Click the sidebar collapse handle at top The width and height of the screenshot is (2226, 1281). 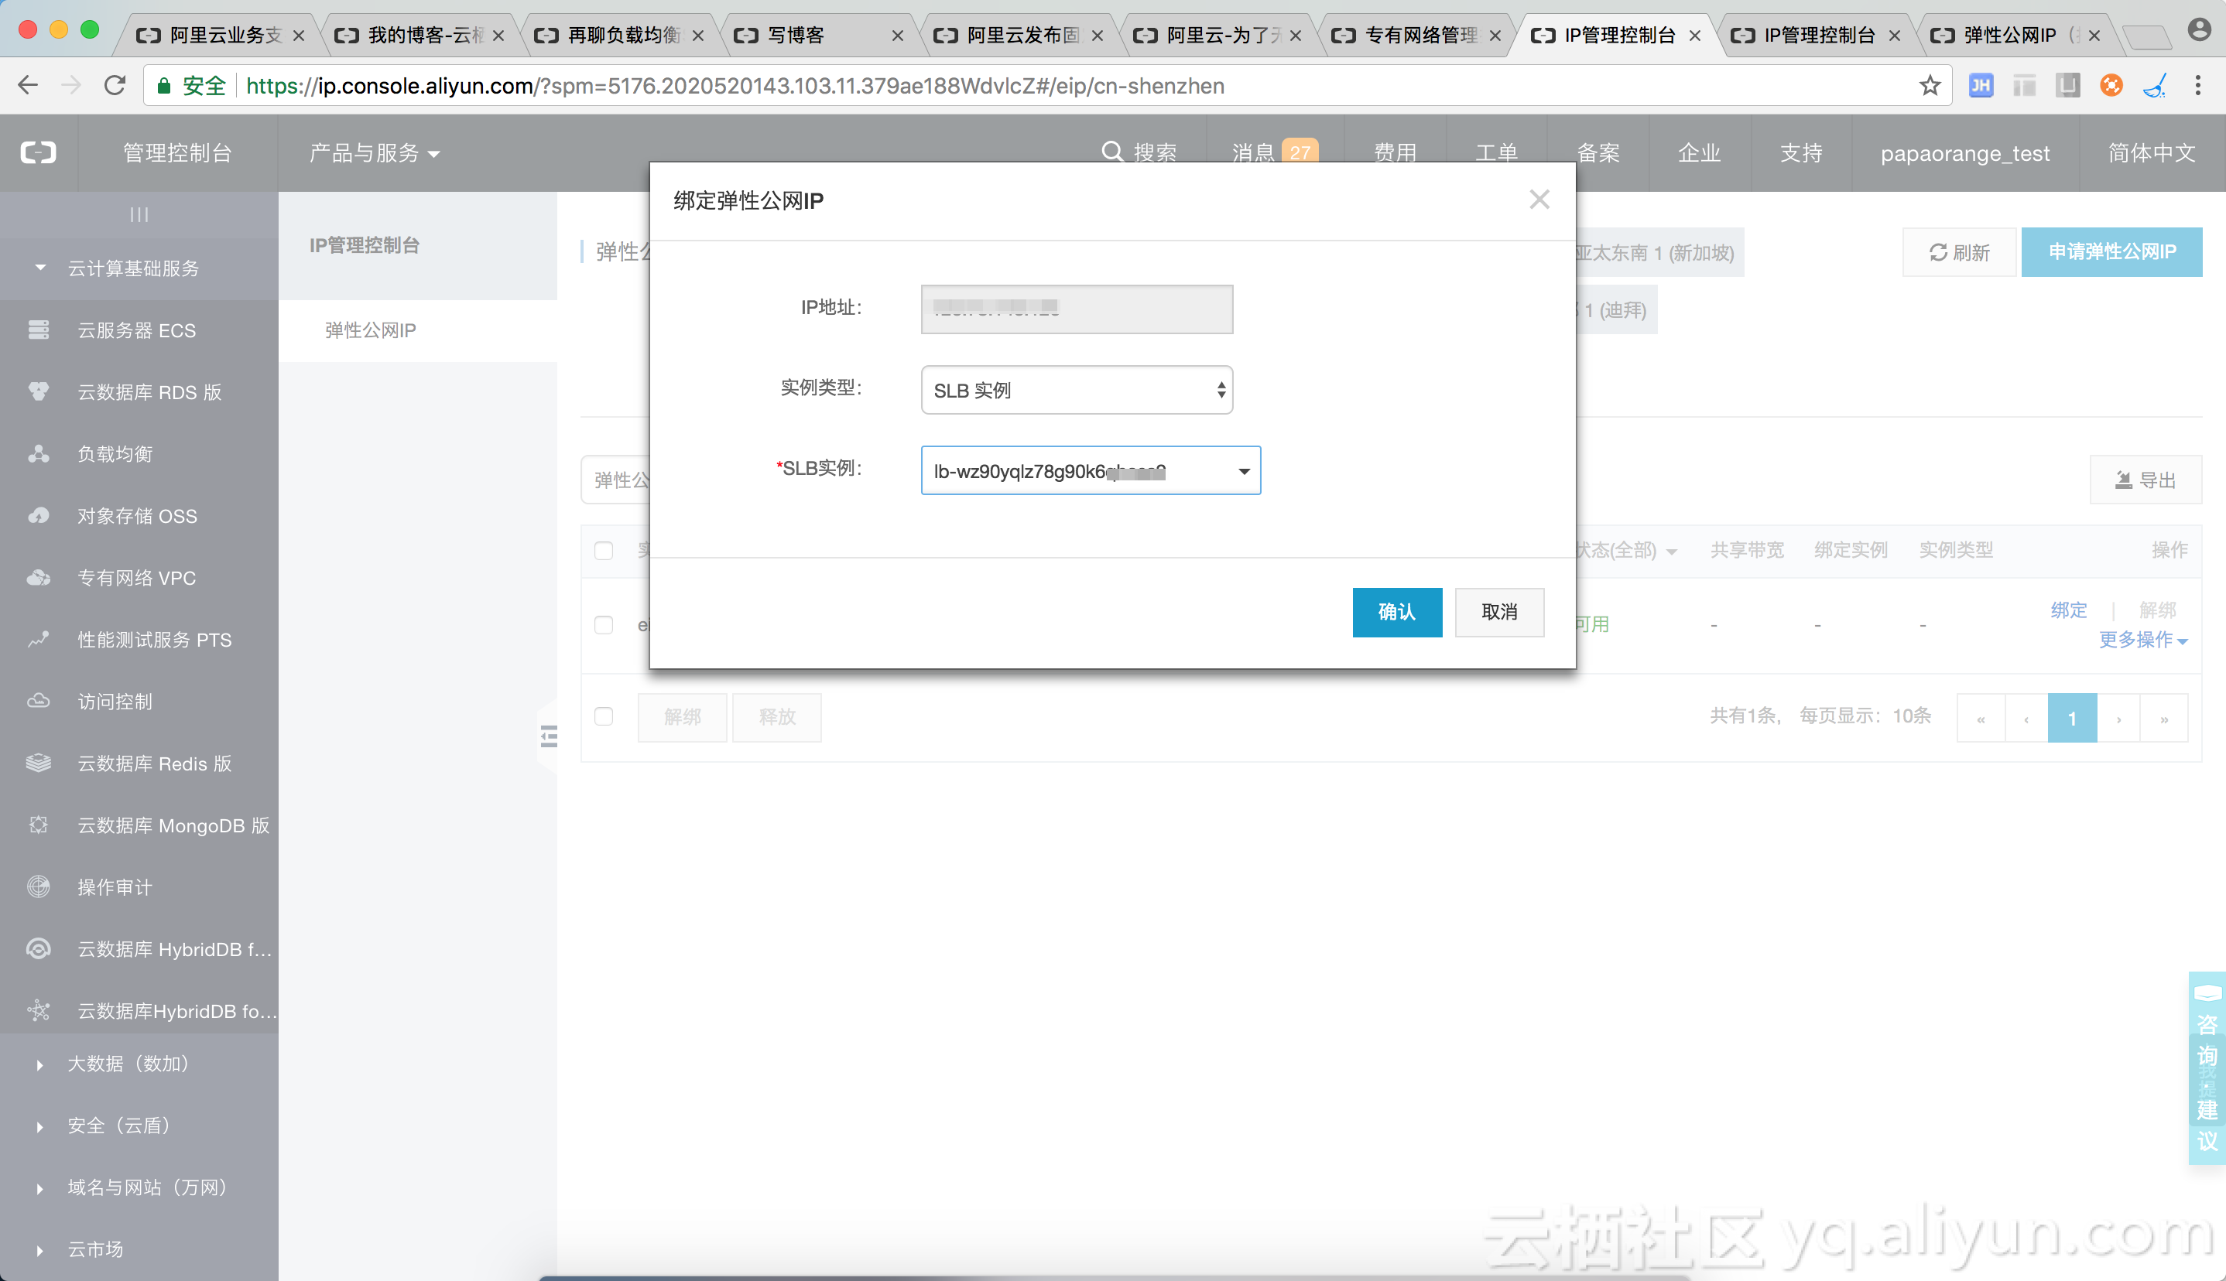[139, 215]
